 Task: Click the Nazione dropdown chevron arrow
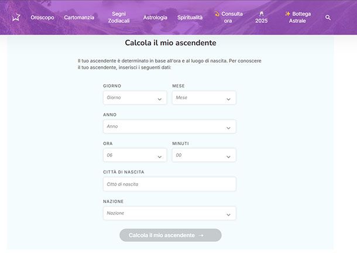[228, 214]
